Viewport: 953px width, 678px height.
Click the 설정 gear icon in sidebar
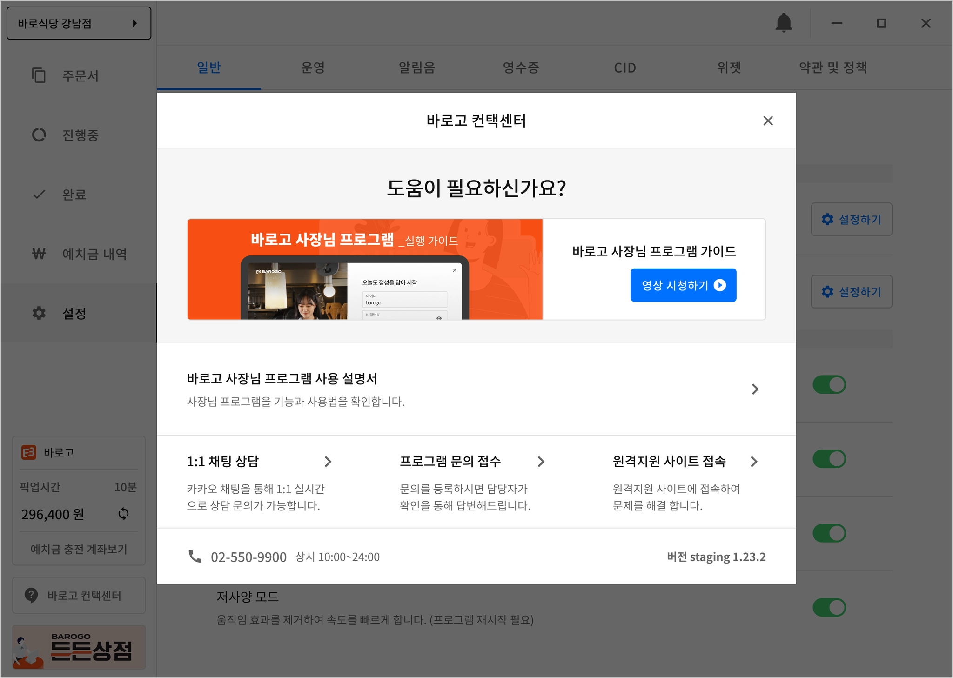coord(39,313)
